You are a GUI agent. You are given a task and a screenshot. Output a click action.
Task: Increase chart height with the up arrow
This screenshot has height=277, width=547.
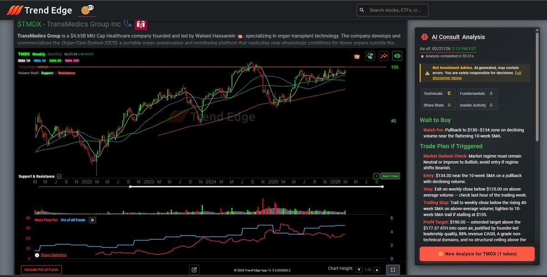pyautogui.click(x=377, y=270)
